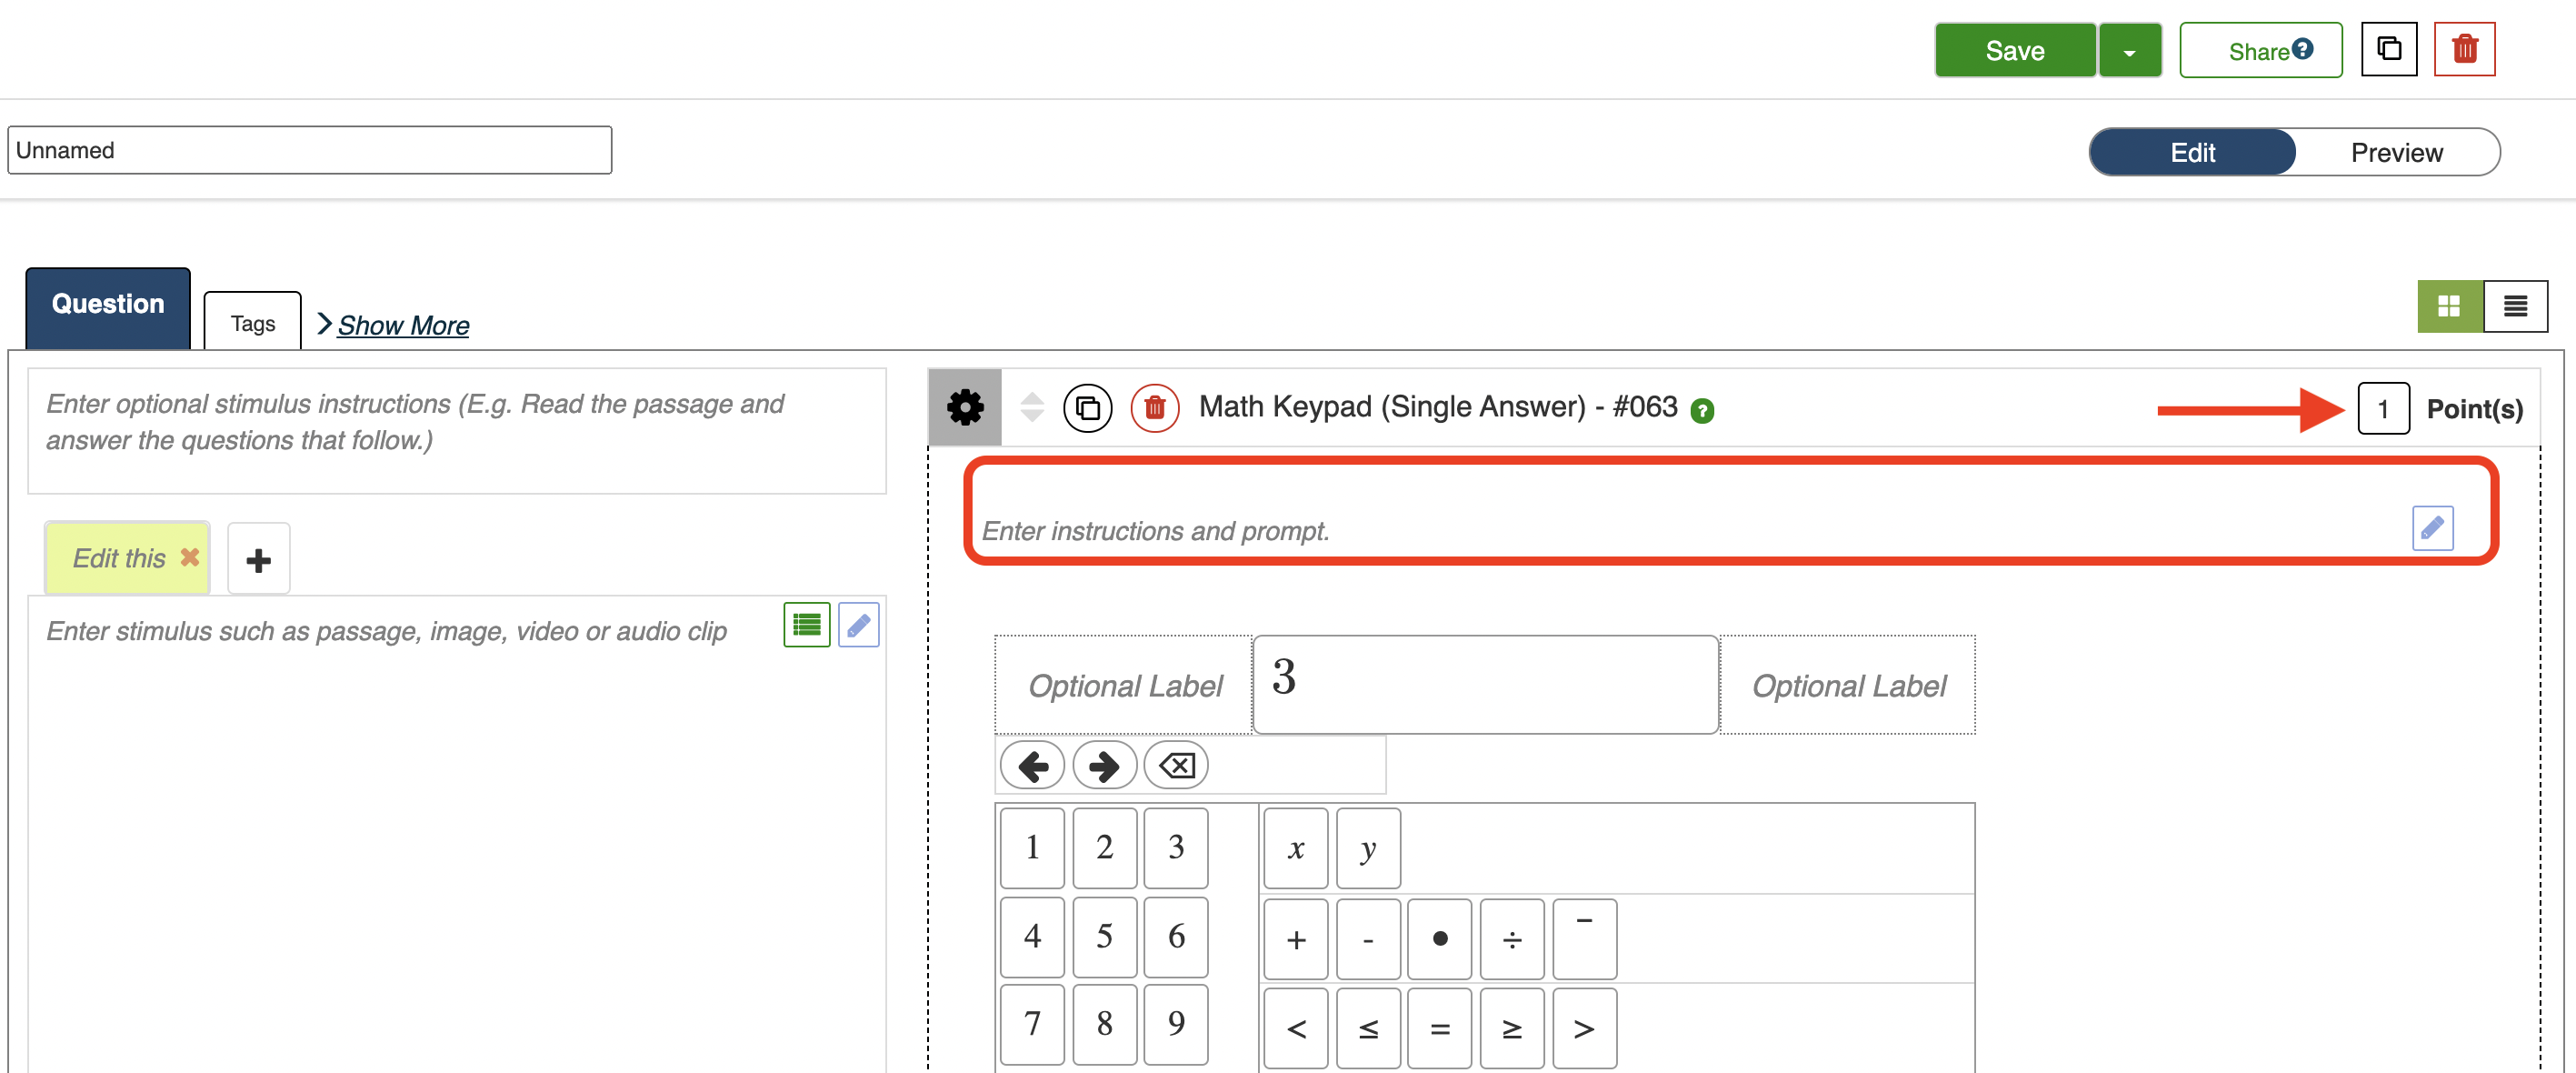The height and width of the screenshot is (1073, 2576).
Task: Expand Show More options
Action: coord(402,325)
